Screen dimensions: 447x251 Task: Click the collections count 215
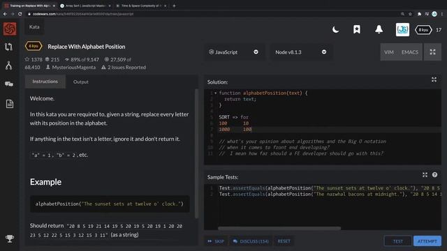pos(52,59)
